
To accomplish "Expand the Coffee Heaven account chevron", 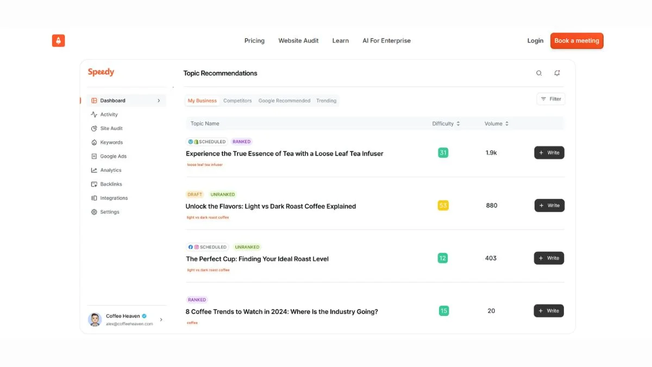I will pos(161,320).
